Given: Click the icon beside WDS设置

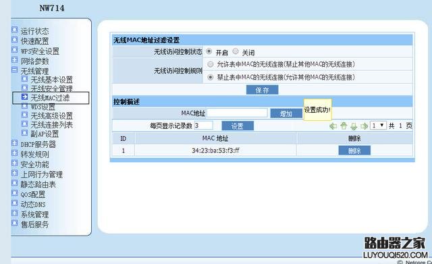Looking at the screenshot, I should [x=24, y=106].
